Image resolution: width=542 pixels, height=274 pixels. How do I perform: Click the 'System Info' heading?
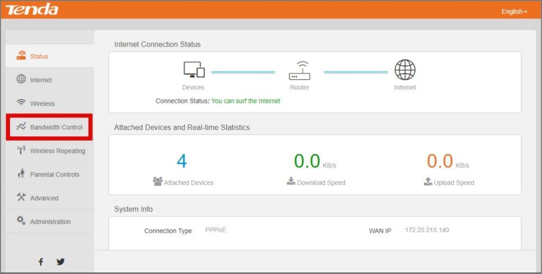[x=133, y=209]
